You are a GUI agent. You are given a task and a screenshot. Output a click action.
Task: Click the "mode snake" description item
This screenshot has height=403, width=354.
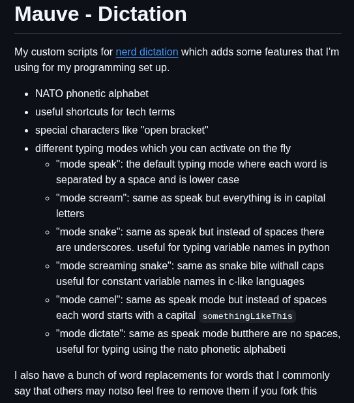[193, 240]
